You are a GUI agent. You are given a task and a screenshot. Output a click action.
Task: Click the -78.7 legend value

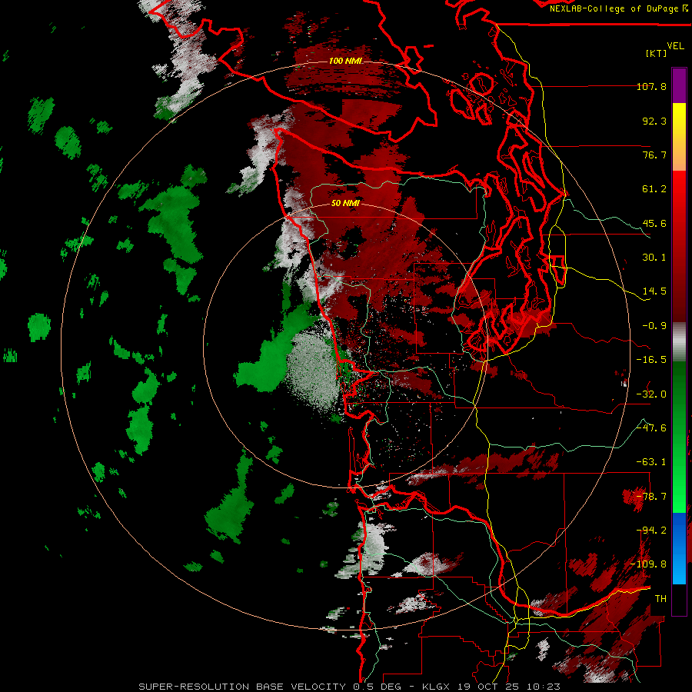[x=651, y=497]
